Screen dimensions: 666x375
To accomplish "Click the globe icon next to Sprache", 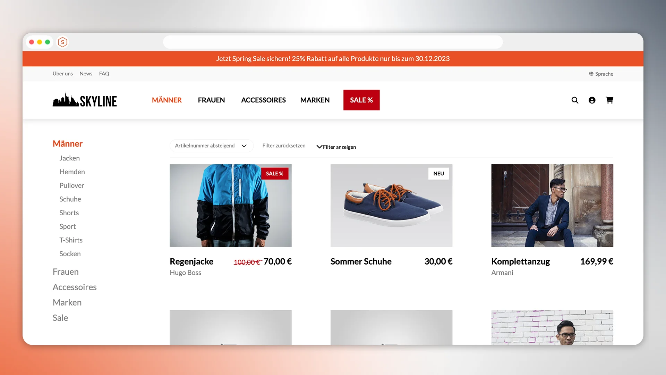I will pos(590,74).
